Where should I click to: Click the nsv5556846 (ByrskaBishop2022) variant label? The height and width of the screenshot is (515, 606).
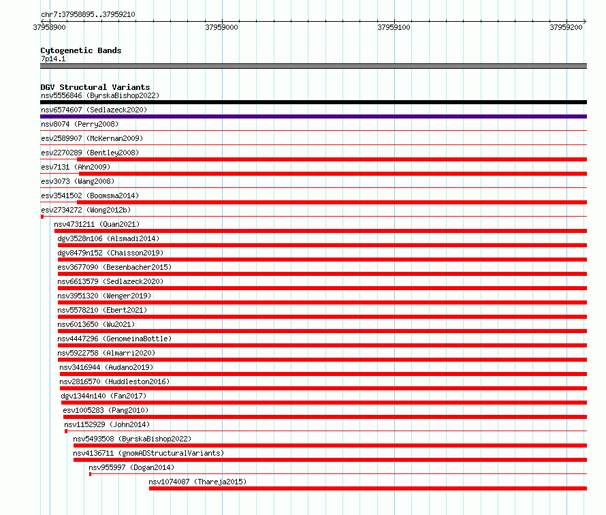click(x=100, y=95)
